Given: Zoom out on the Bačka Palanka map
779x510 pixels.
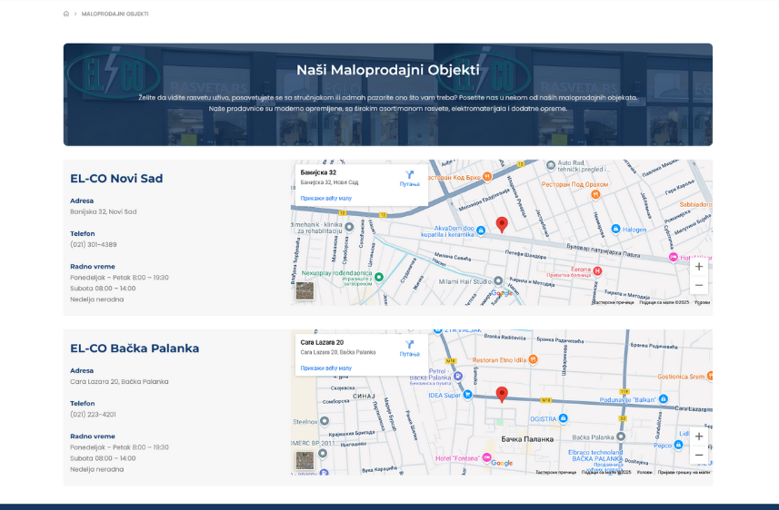Looking at the screenshot, I should (698, 455).
